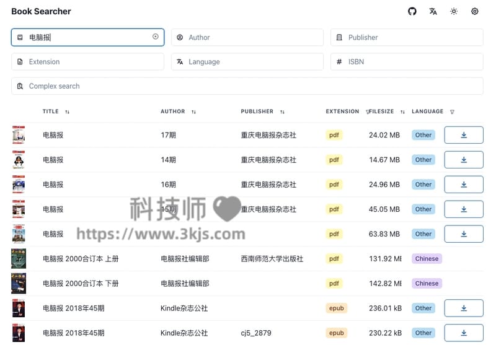Sort results by Filesize column
Viewport: 496px width, 345px height.
[402, 111]
